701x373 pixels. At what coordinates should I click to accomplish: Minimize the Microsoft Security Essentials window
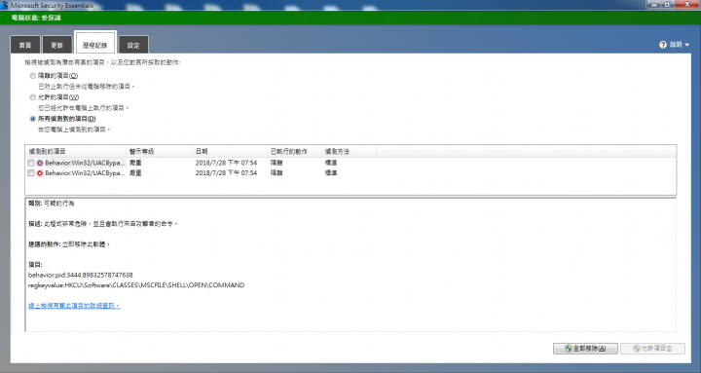point(654,5)
